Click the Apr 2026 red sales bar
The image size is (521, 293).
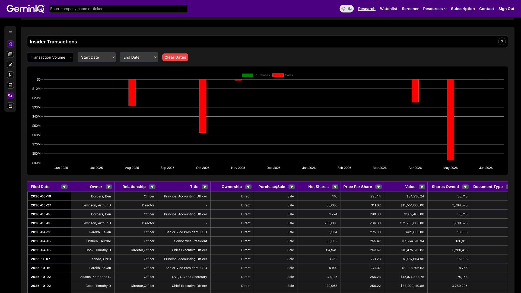click(x=415, y=91)
